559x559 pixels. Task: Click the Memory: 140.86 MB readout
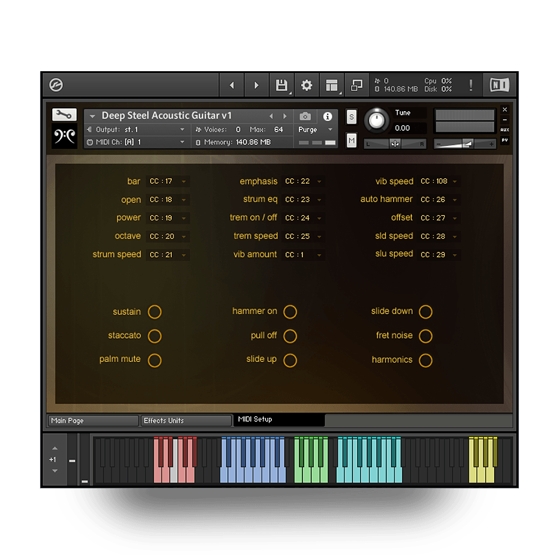click(234, 142)
